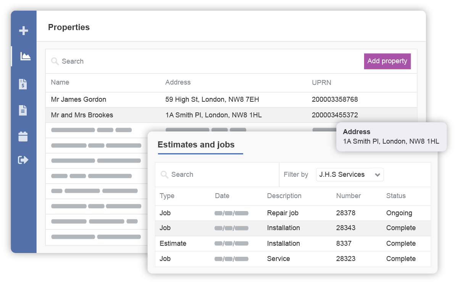Viewport: 458px width, 285px height.
Task: Open the documents icon in the sidebar
Action: (24, 110)
